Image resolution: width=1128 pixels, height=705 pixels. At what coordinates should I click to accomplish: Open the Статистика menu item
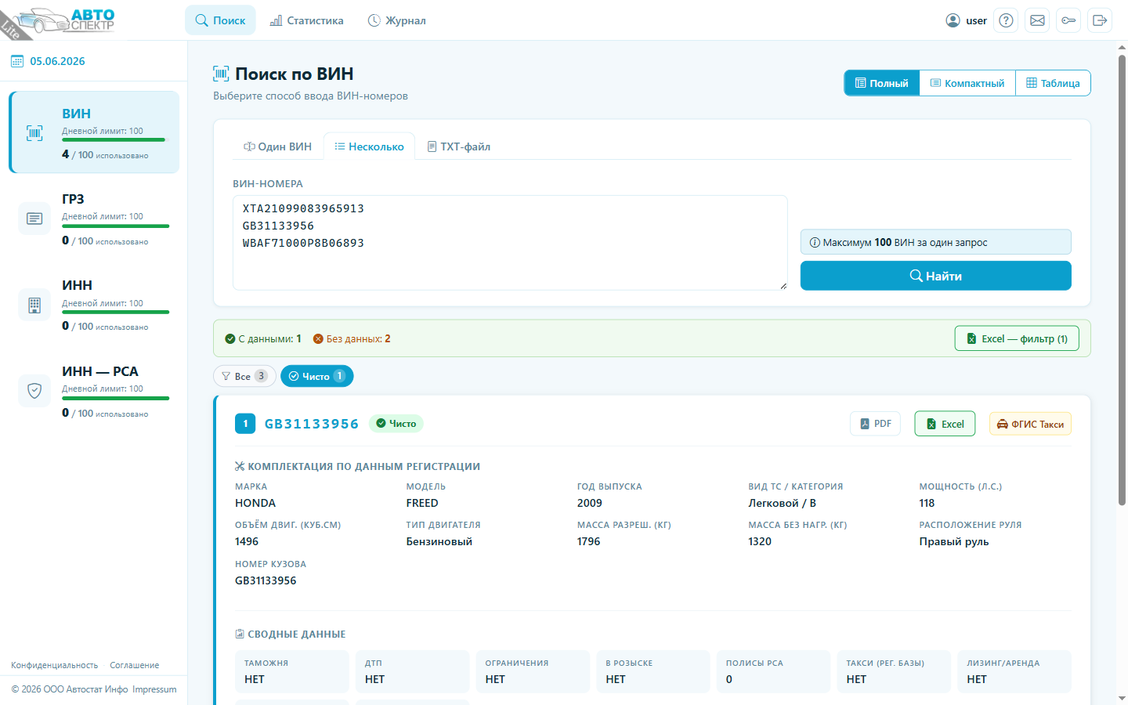pyautogui.click(x=306, y=20)
